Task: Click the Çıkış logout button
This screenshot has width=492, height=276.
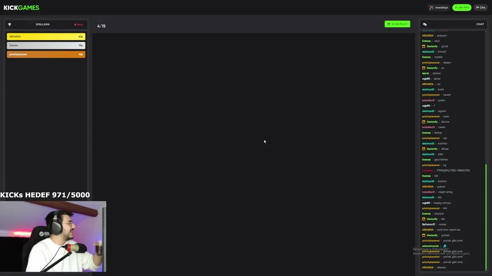Action: [481, 7]
